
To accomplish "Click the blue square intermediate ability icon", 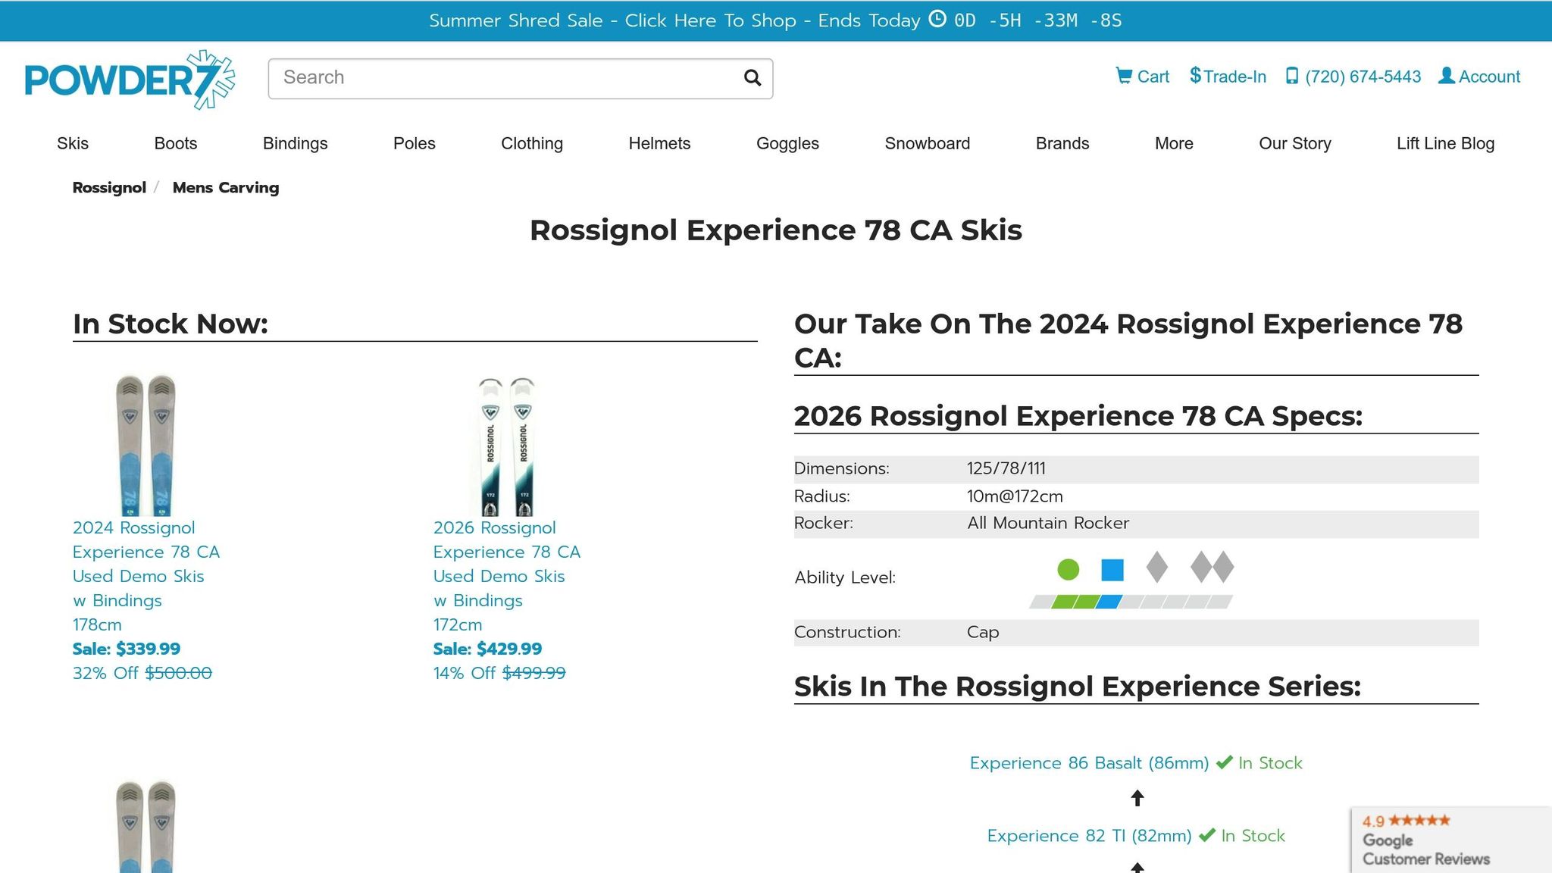I will click(x=1112, y=569).
